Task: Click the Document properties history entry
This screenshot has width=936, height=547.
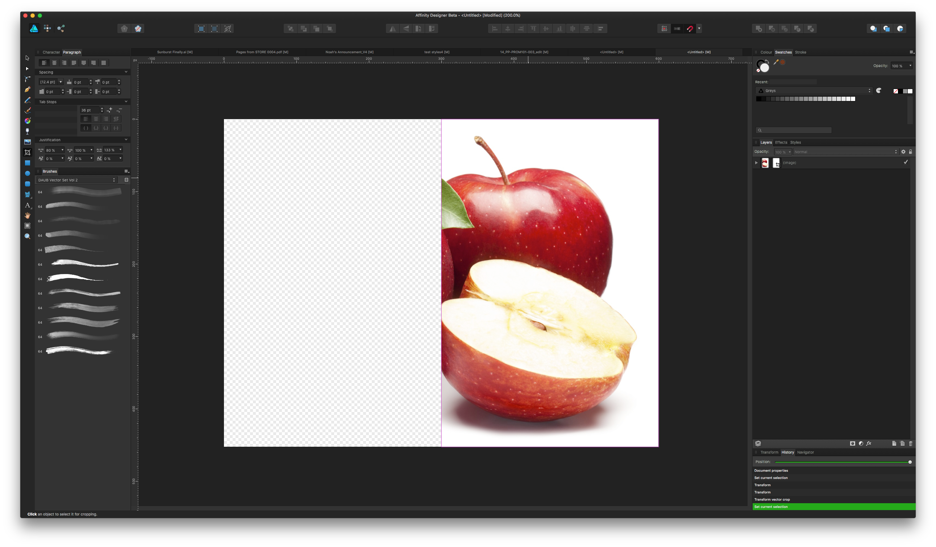Action: click(834, 471)
